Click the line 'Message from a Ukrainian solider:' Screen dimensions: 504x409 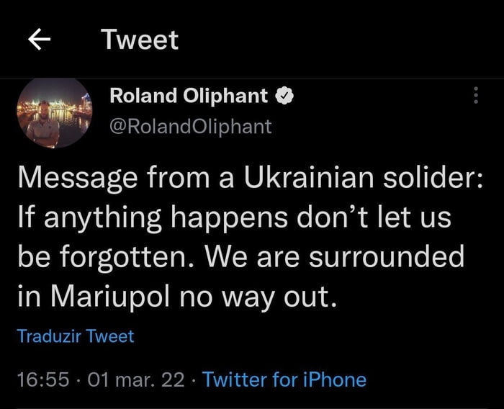[x=245, y=179]
